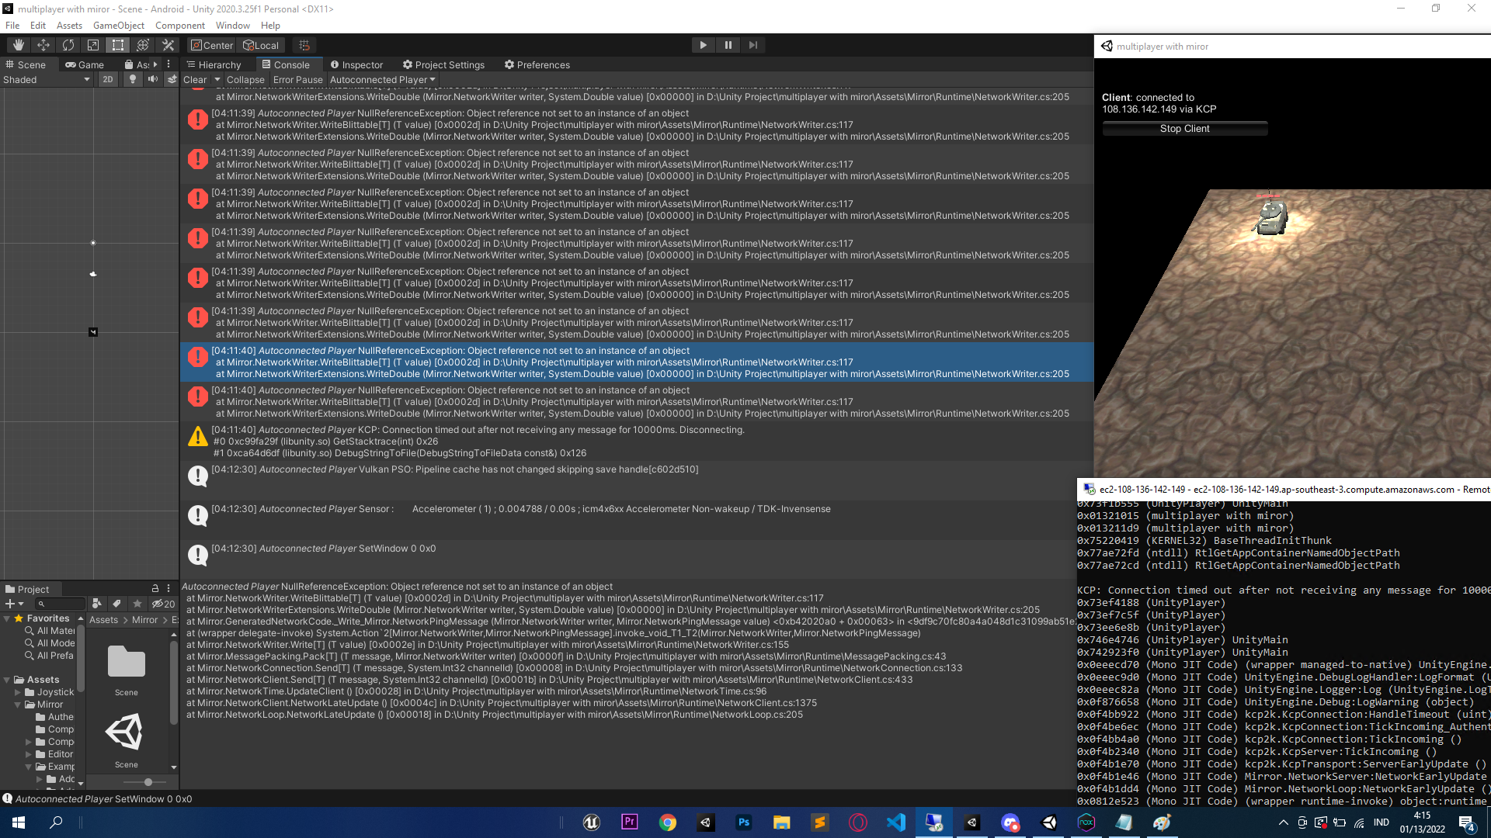Toggle scene lighting

pos(134,79)
